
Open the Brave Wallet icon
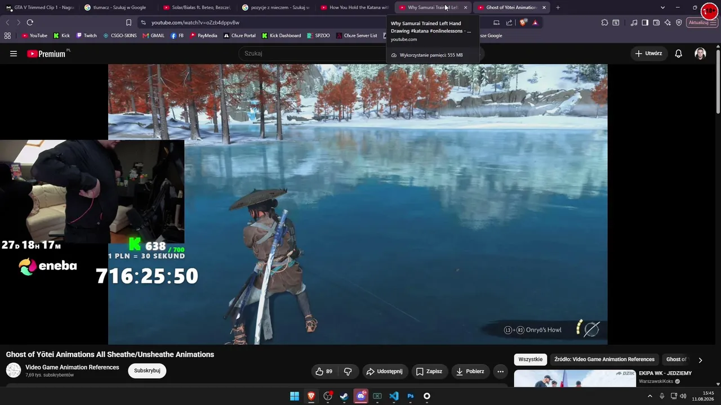[656, 22]
